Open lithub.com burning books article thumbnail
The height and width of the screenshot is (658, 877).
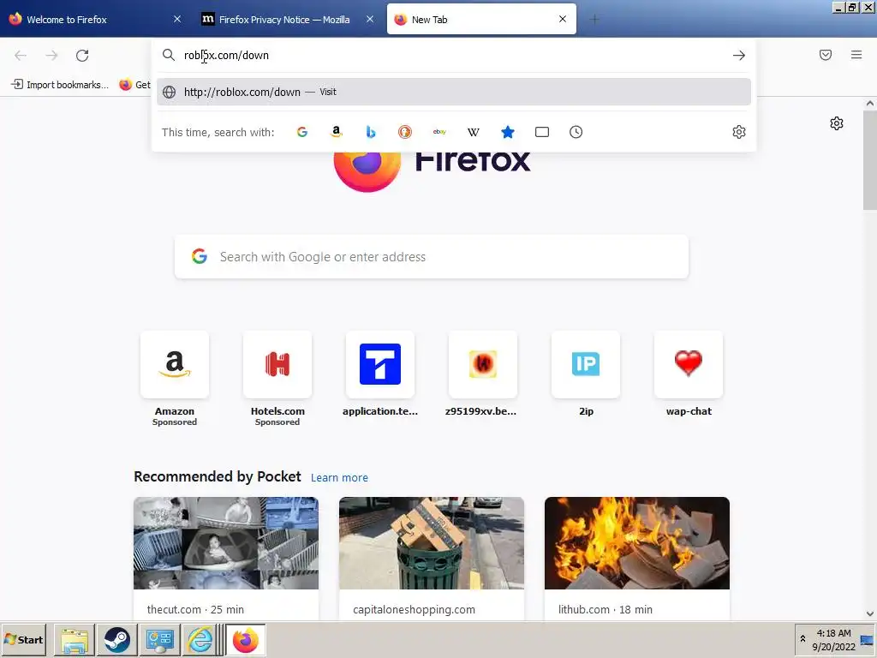[636, 542]
